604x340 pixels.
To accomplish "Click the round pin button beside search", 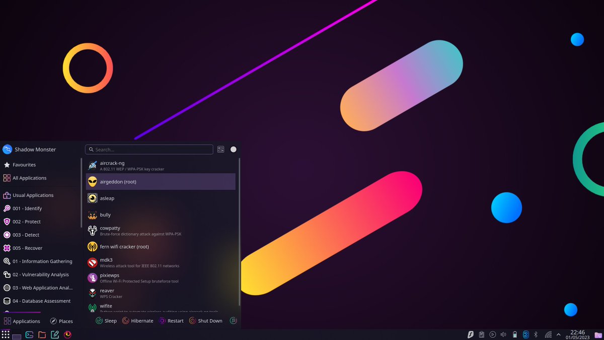I will [234, 150].
